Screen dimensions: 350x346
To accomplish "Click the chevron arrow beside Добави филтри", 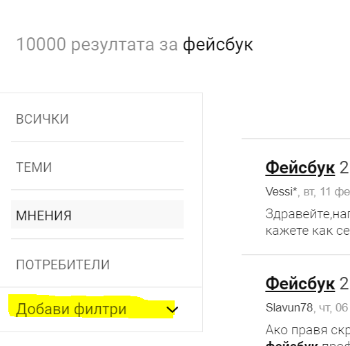I will (x=173, y=309).
